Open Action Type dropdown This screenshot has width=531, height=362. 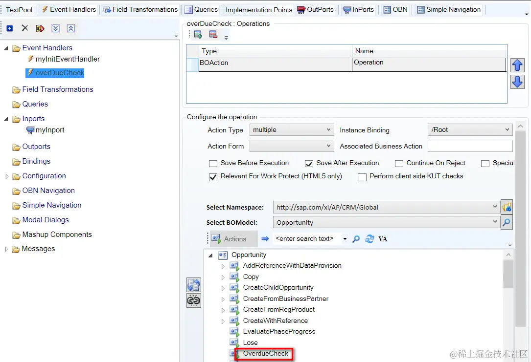click(x=292, y=130)
